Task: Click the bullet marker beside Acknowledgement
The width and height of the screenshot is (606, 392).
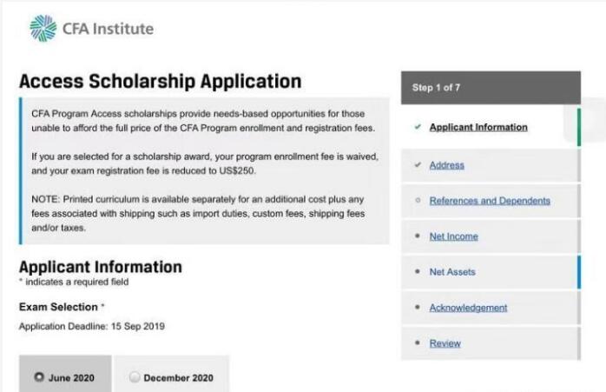Action: (418, 308)
